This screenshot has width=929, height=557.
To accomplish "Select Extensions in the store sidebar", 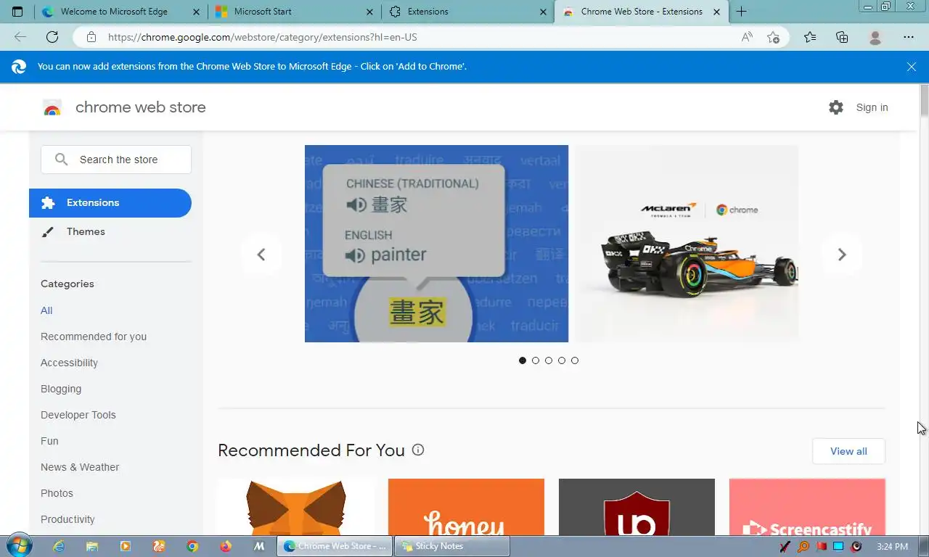I will point(110,203).
